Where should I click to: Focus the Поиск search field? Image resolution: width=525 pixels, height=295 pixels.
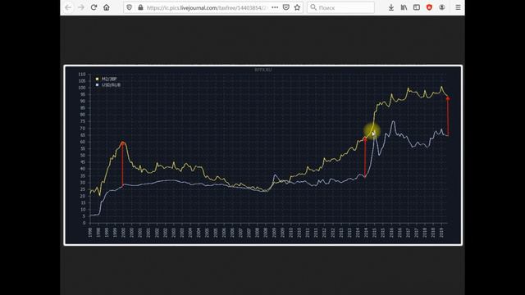pos(341,7)
